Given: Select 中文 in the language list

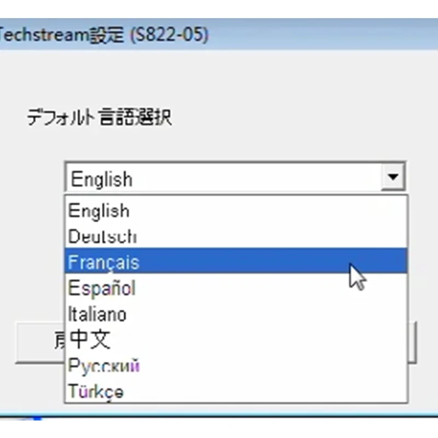Looking at the screenshot, I should [x=236, y=339].
